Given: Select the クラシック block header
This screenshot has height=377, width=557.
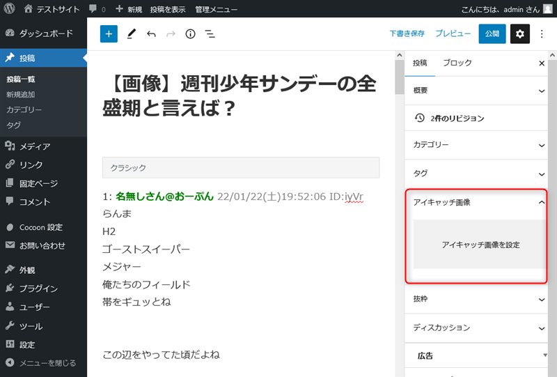Looking at the screenshot, I should tap(241, 167).
